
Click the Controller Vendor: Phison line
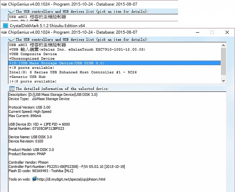[x=28, y=162]
